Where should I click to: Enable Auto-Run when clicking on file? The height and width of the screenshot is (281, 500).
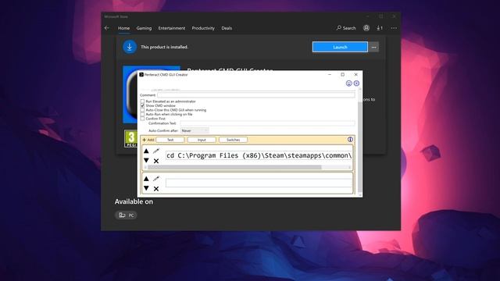click(x=142, y=114)
